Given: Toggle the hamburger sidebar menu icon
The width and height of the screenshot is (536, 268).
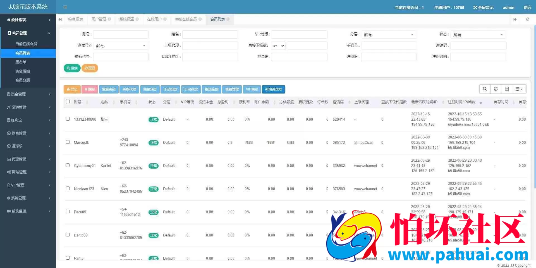Looking at the screenshot, I should 65,7.
